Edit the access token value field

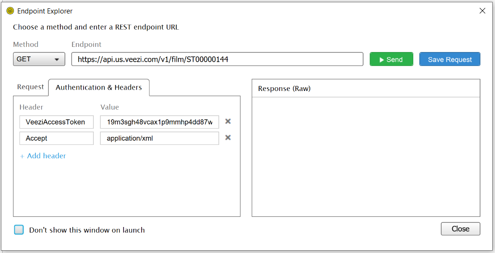(x=159, y=122)
